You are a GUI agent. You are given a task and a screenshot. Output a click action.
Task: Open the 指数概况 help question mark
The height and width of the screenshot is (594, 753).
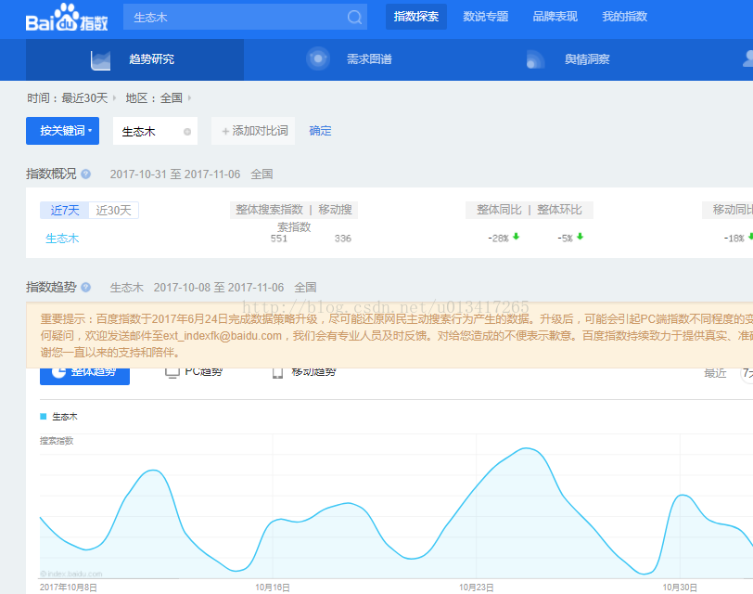(x=88, y=174)
